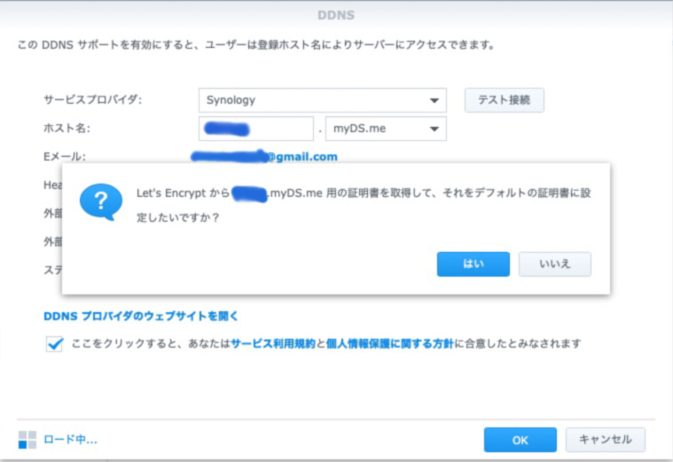Click the DDNS support description sentence at top

(x=256, y=44)
